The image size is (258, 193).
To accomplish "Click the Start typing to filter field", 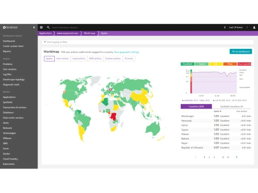I will click(x=148, y=42).
